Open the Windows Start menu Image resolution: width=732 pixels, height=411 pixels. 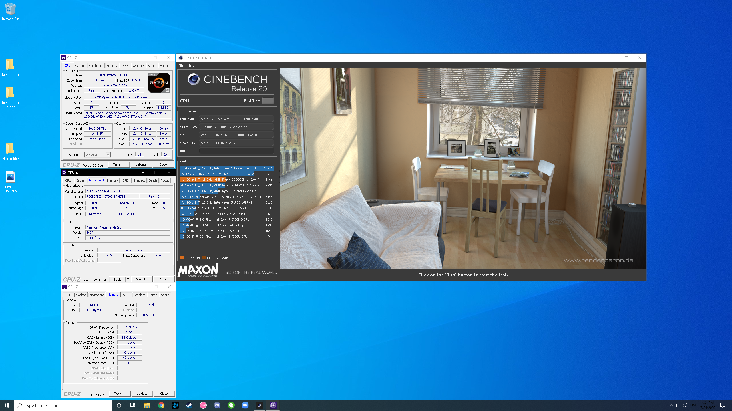click(7, 405)
